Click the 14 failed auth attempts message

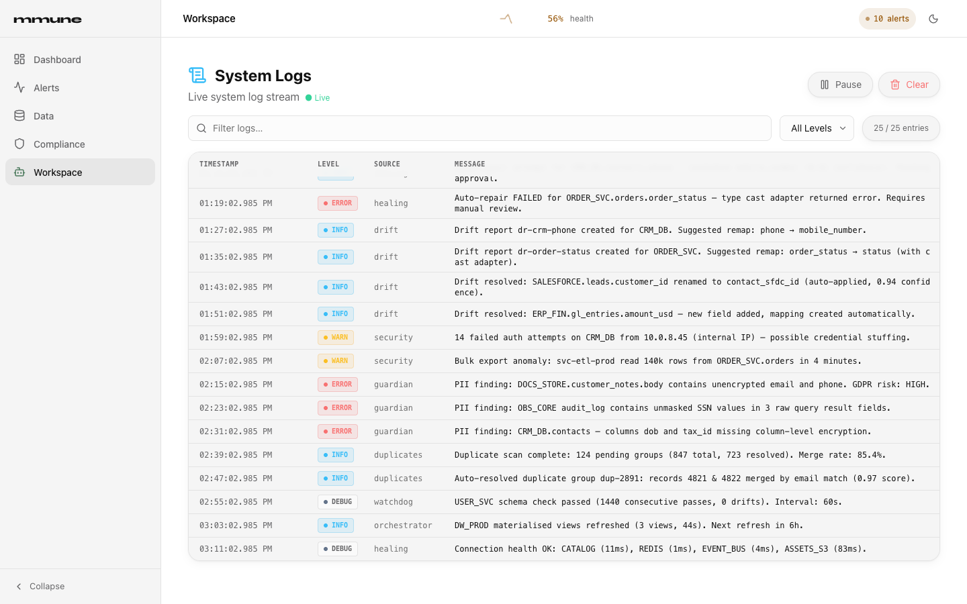pyautogui.click(x=682, y=338)
